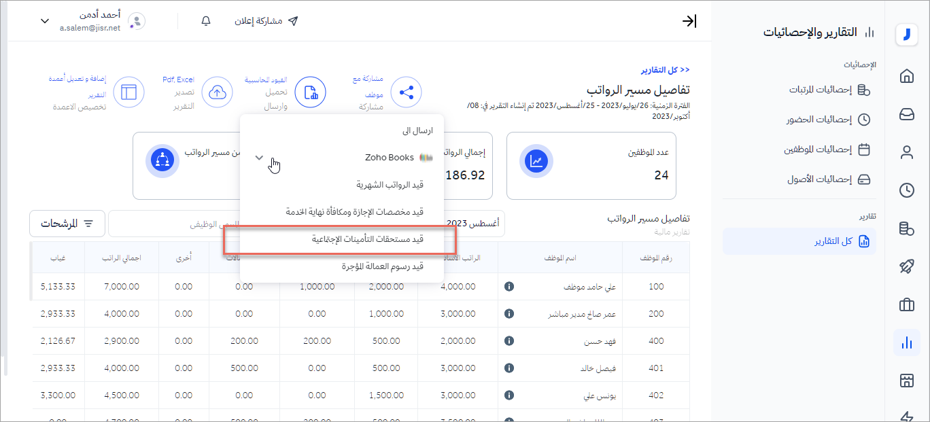Click the accounting entries download icon
This screenshot has height=422, width=930.
[x=311, y=92]
